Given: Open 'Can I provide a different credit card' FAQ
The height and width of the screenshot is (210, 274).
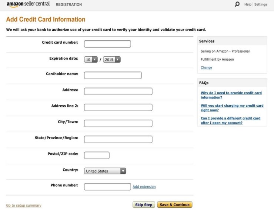Looking at the screenshot, I should click(230, 120).
